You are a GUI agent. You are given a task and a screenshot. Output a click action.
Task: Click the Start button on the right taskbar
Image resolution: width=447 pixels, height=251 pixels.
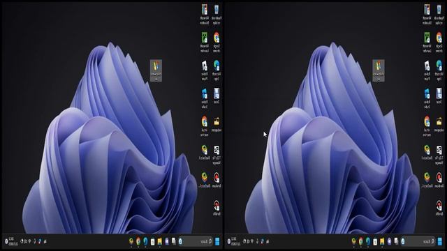[440, 242]
